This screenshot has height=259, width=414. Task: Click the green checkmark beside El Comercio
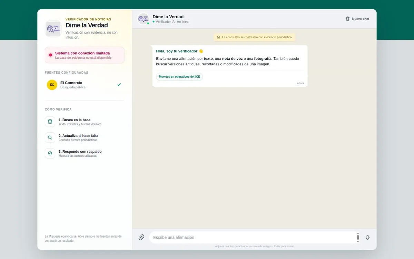click(x=119, y=85)
